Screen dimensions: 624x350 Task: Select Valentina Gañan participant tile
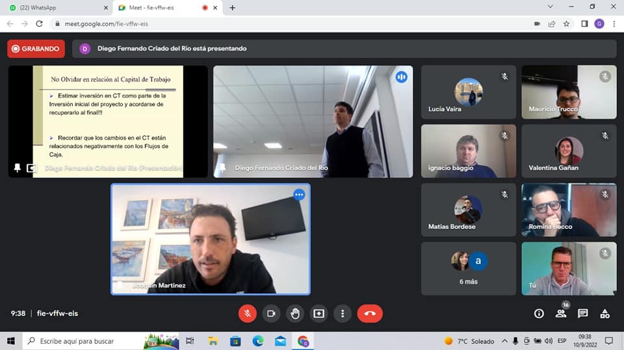pyautogui.click(x=569, y=151)
